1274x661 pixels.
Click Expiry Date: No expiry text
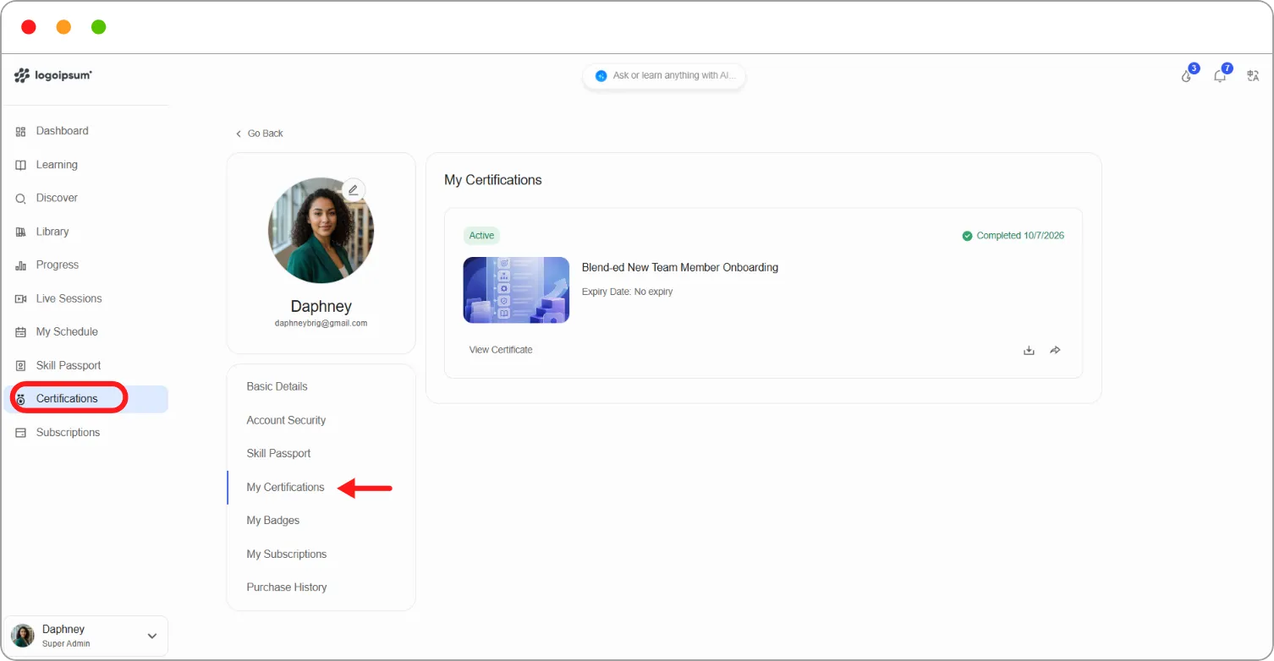(628, 292)
